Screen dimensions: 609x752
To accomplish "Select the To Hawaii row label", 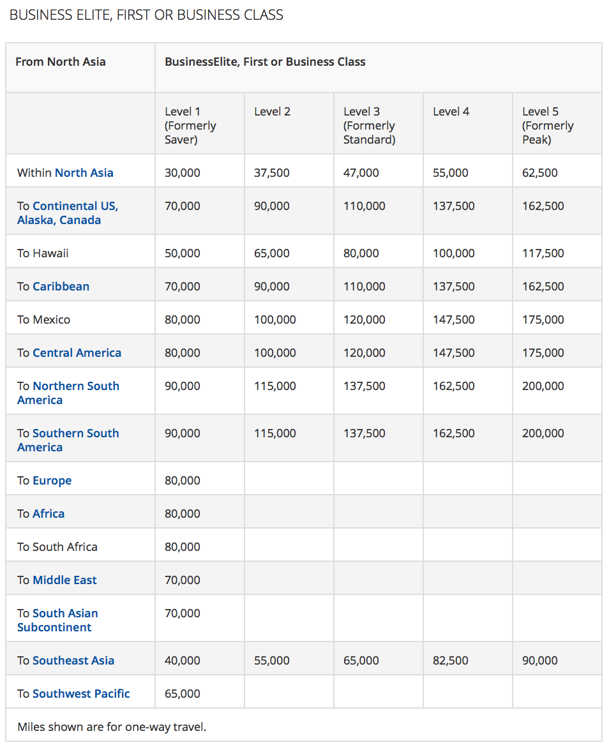I will pos(43,253).
